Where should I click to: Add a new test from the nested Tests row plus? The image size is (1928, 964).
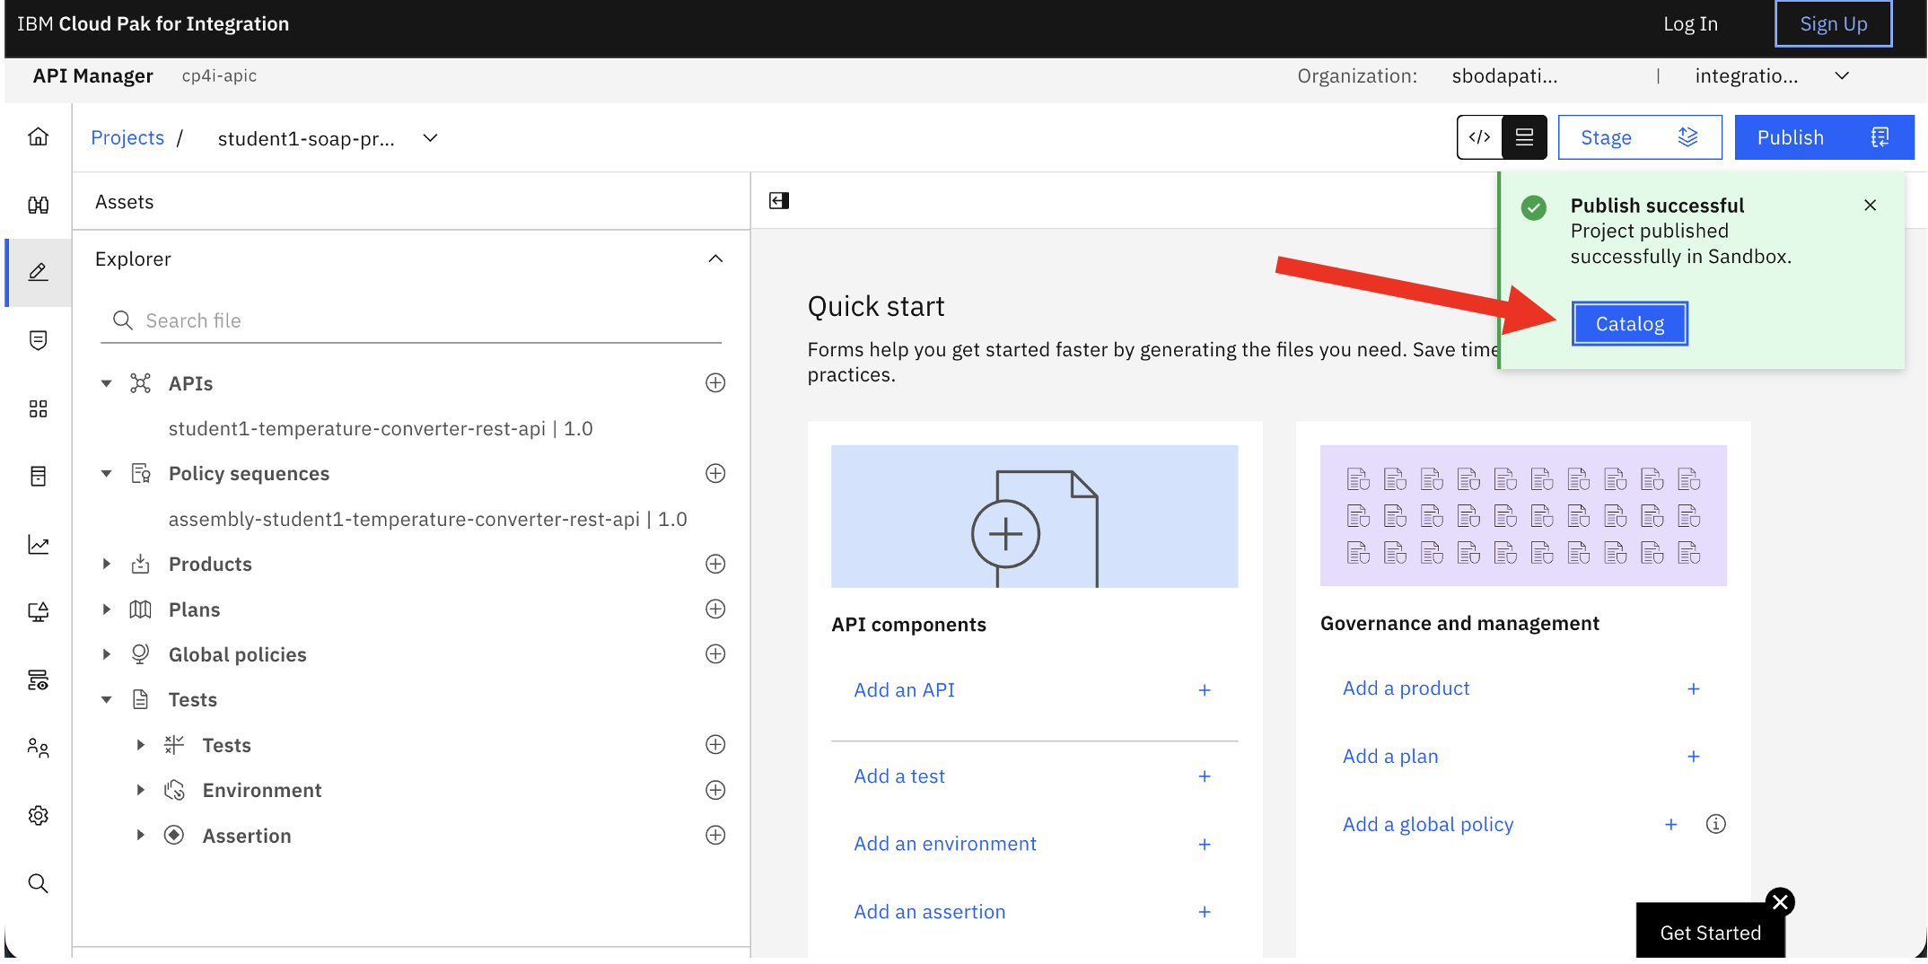pos(715,745)
